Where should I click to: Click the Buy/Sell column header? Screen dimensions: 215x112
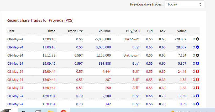click(x=133, y=31)
